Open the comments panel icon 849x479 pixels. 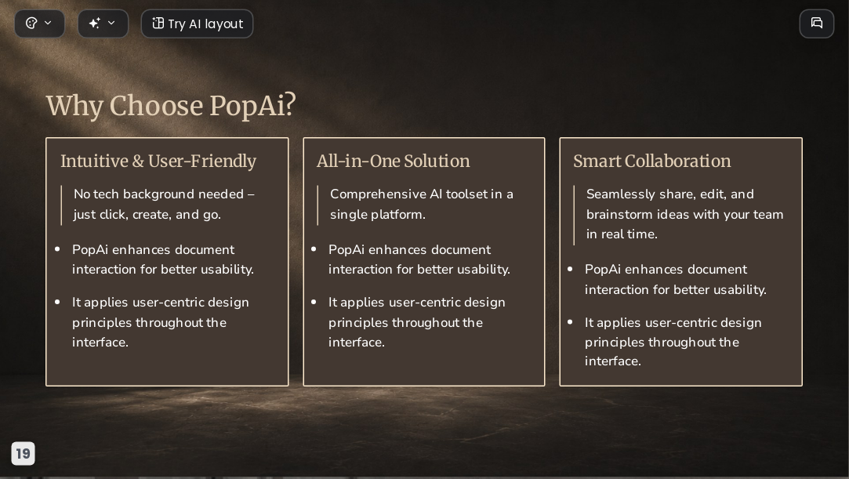pos(817,24)
